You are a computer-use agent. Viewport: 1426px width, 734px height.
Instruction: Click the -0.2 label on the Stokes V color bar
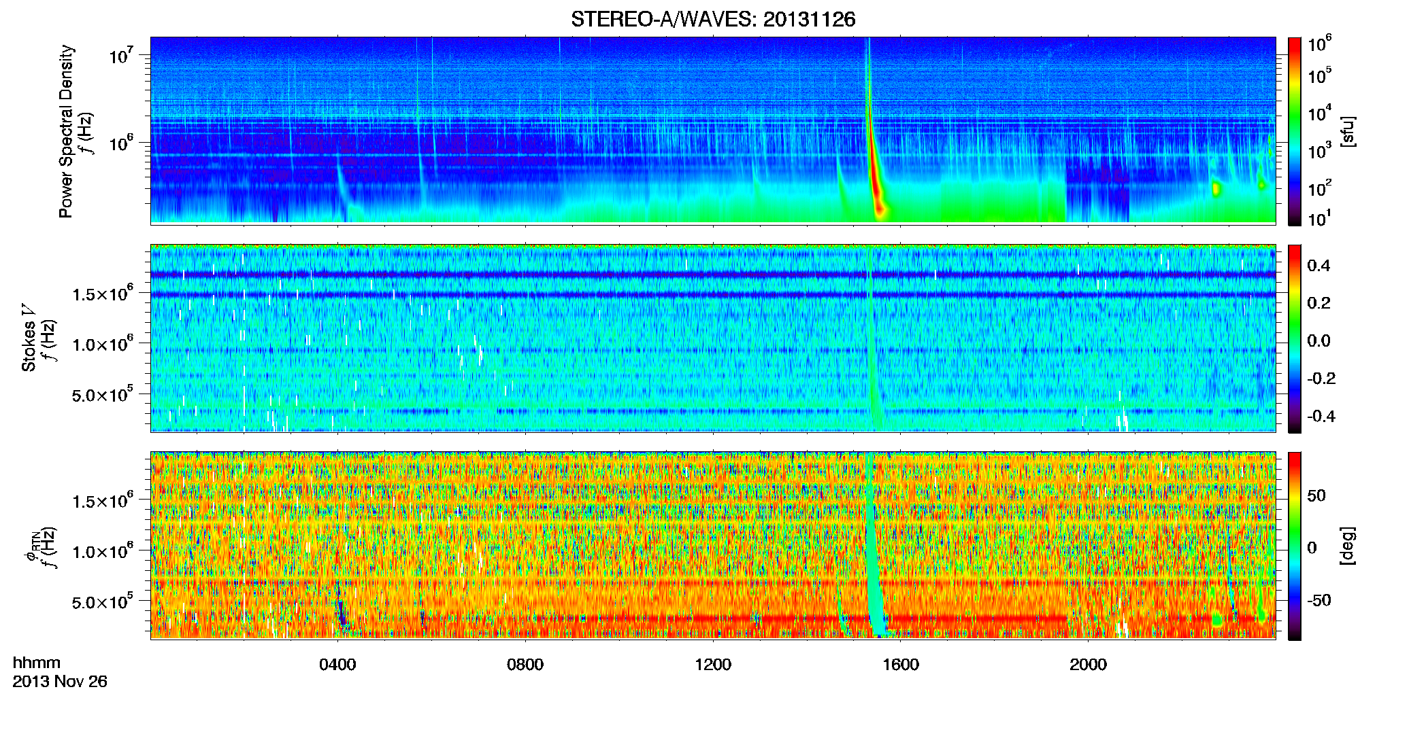(x=1321, y=378)
